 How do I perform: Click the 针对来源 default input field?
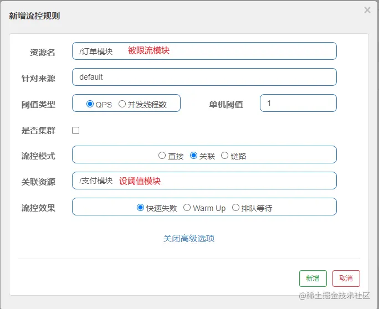tap(204, 77)
